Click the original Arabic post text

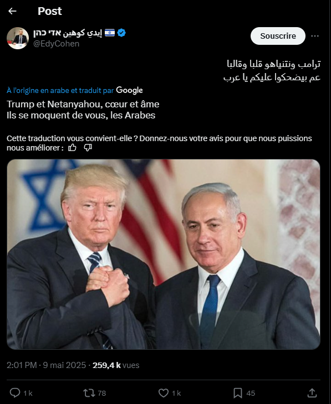pyautogui.click(x=272, y=71)
